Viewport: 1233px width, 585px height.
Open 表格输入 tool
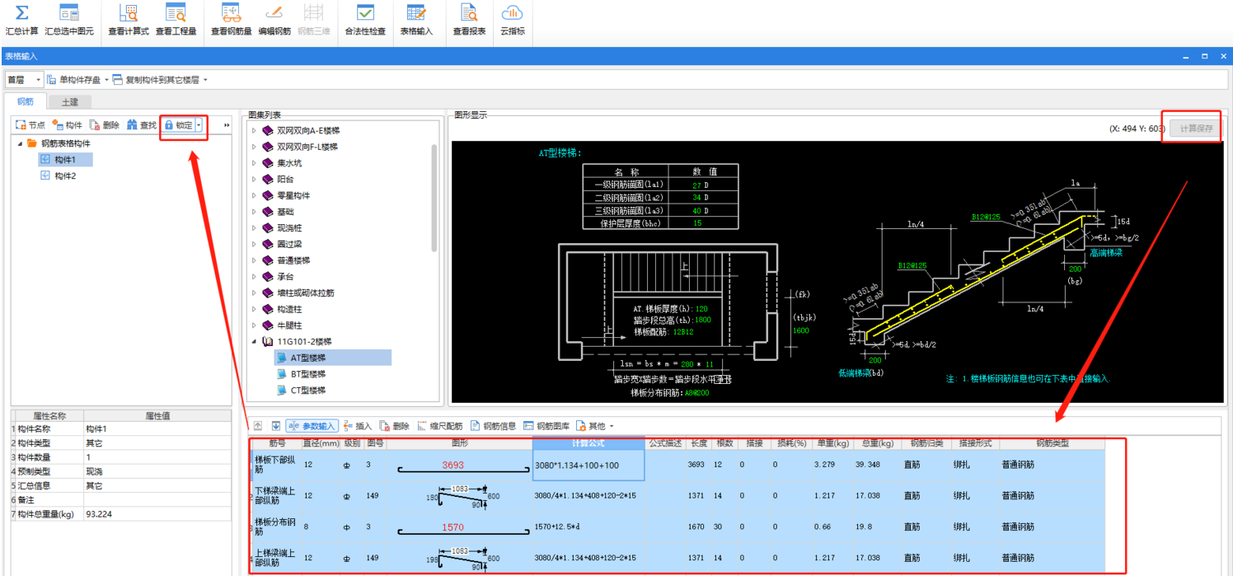[x=416, y=20]
